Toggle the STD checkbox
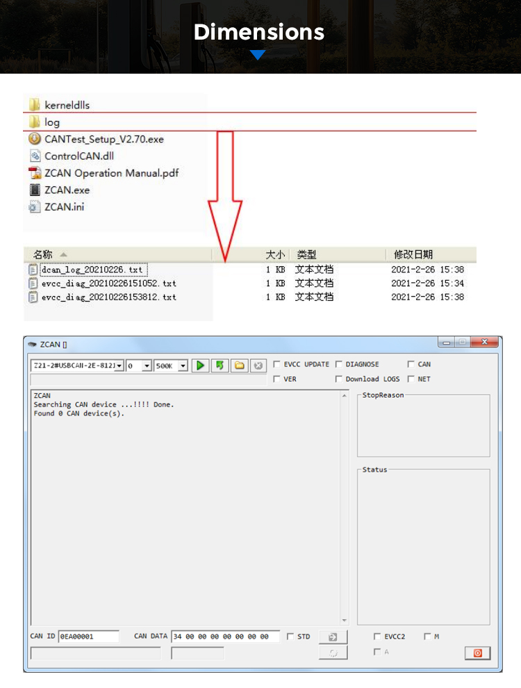This screenshot has height=688, width=521. pos(290,636)
